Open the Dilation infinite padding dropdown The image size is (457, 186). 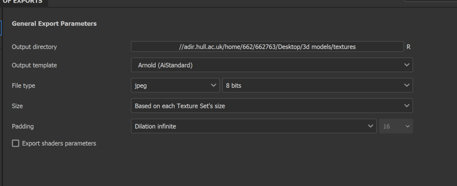(254, 126)
